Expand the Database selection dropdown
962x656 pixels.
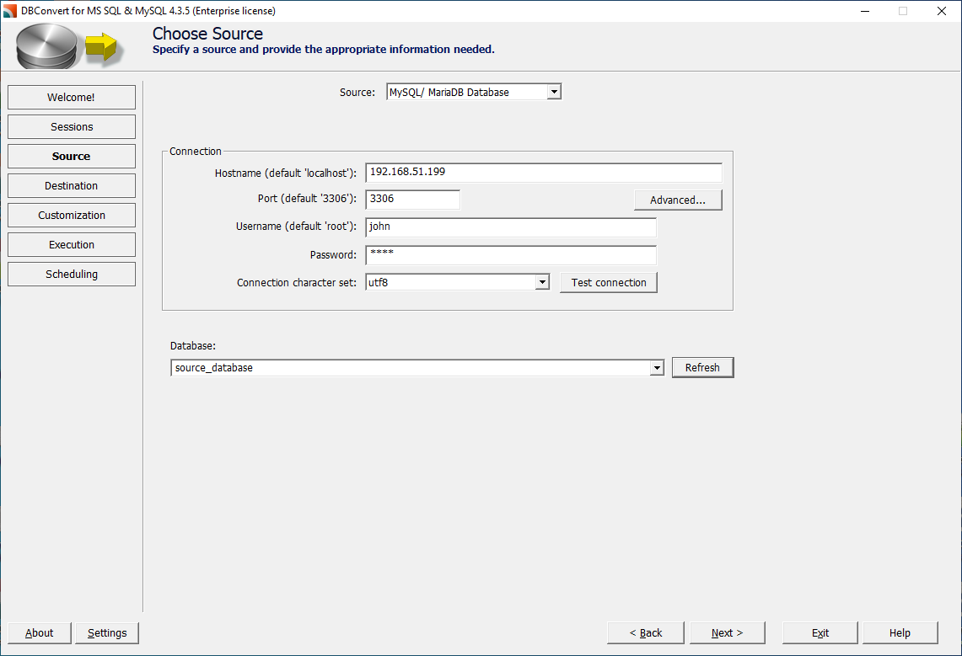(x=657, y=367)
